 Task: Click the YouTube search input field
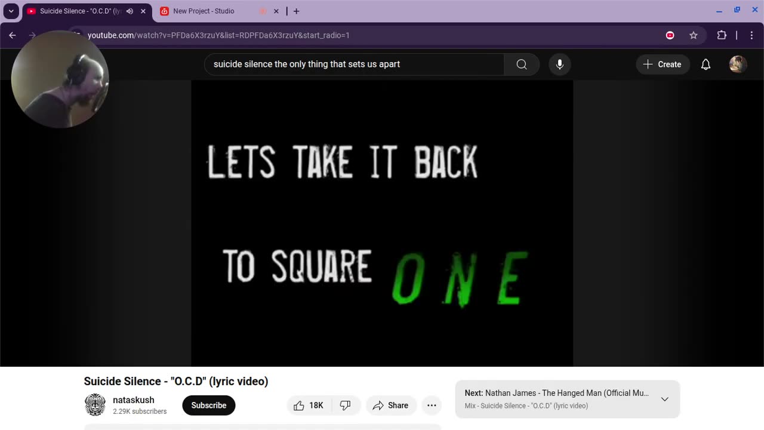[x=355, y=64]
